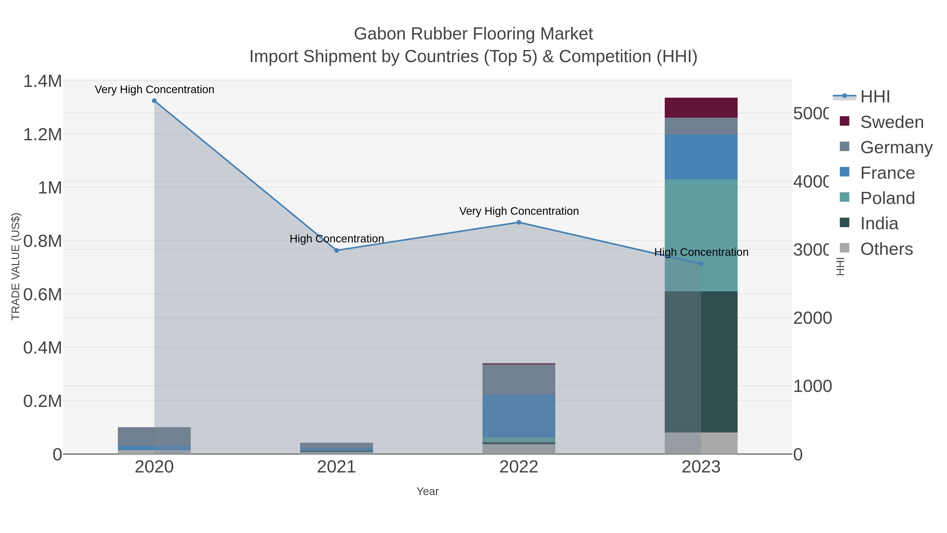The height and width of the screenshot is (533, 947).
Task: Toggle the Germany legend entry
Action: [x=886, y=147]
